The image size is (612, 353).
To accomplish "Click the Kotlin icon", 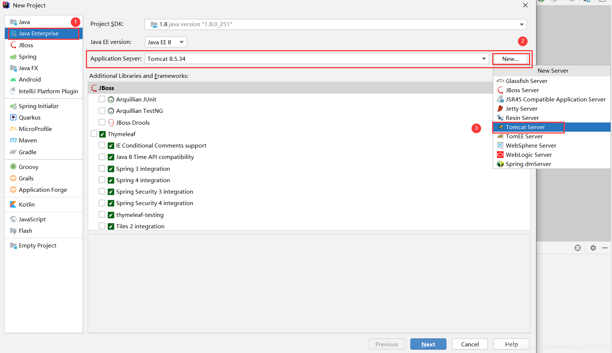I will coord(13,204).
